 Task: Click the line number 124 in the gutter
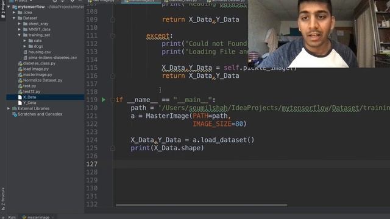92,140
